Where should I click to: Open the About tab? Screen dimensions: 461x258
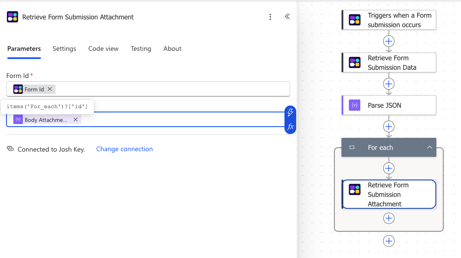[x=172, y=49]
